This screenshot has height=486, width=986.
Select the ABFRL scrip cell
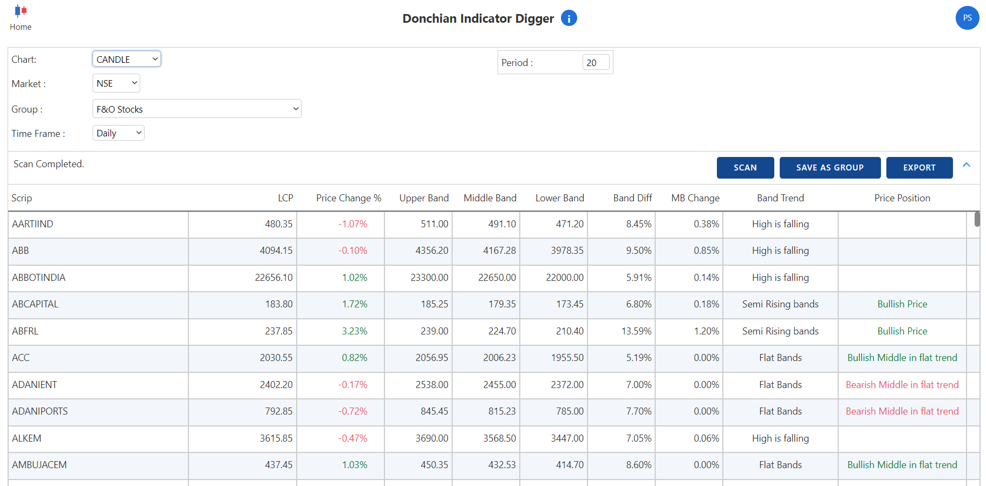click(x=99, y=331)
